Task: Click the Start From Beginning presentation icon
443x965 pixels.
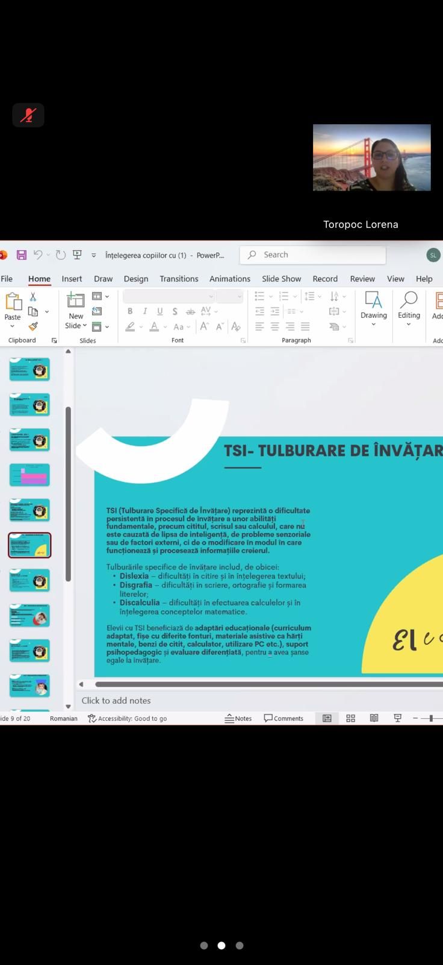Action: (x=77, y=255)
